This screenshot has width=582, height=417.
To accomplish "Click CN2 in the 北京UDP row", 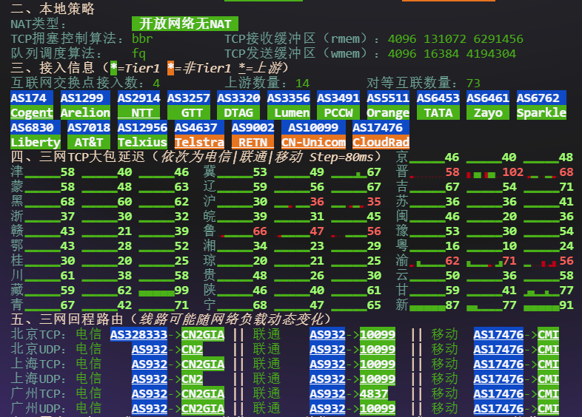I will tap(193, 349).
